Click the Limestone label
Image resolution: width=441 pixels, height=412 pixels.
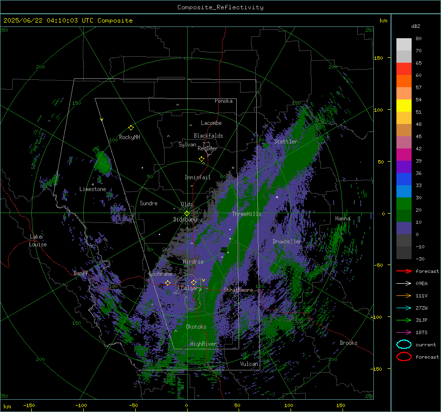pyautogui.click(x=93, y=189)
